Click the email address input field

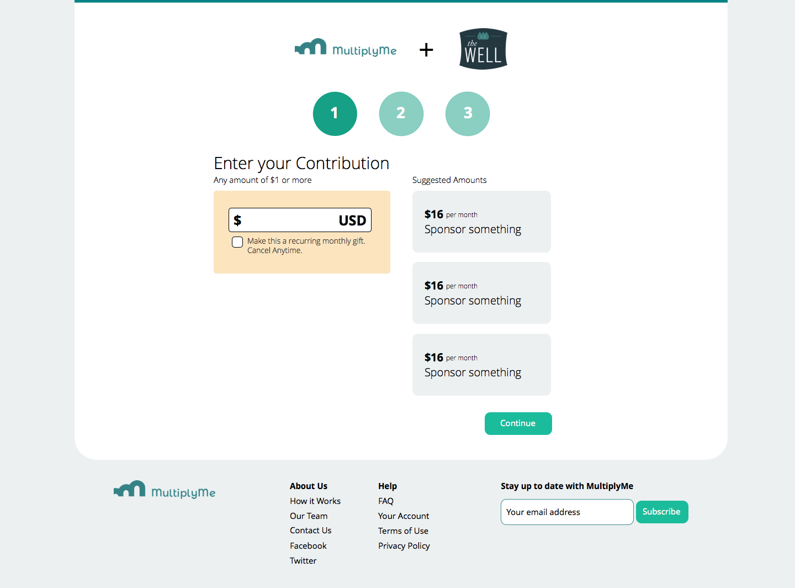point(567,512)
